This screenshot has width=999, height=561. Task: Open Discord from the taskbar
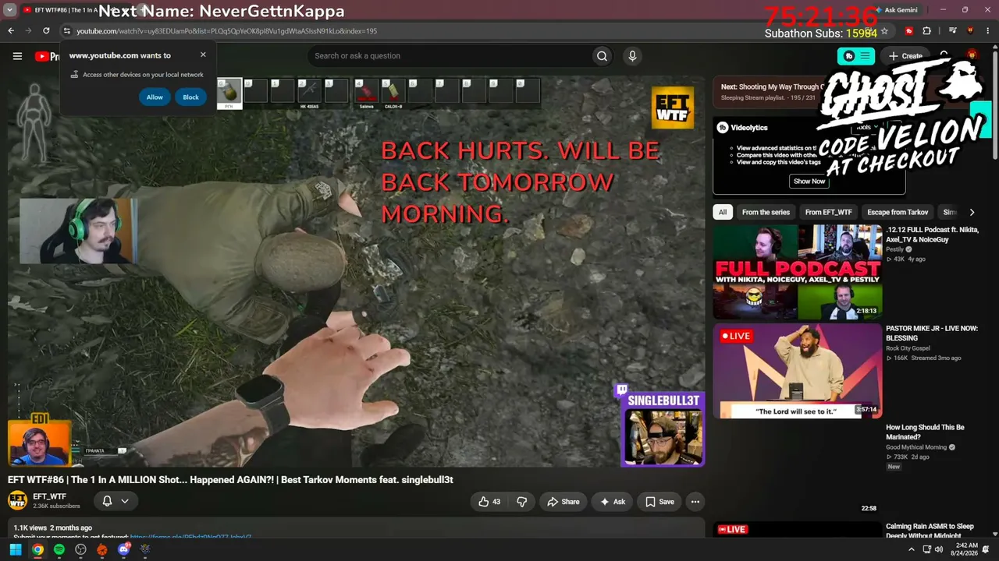[x=123, y=550]
